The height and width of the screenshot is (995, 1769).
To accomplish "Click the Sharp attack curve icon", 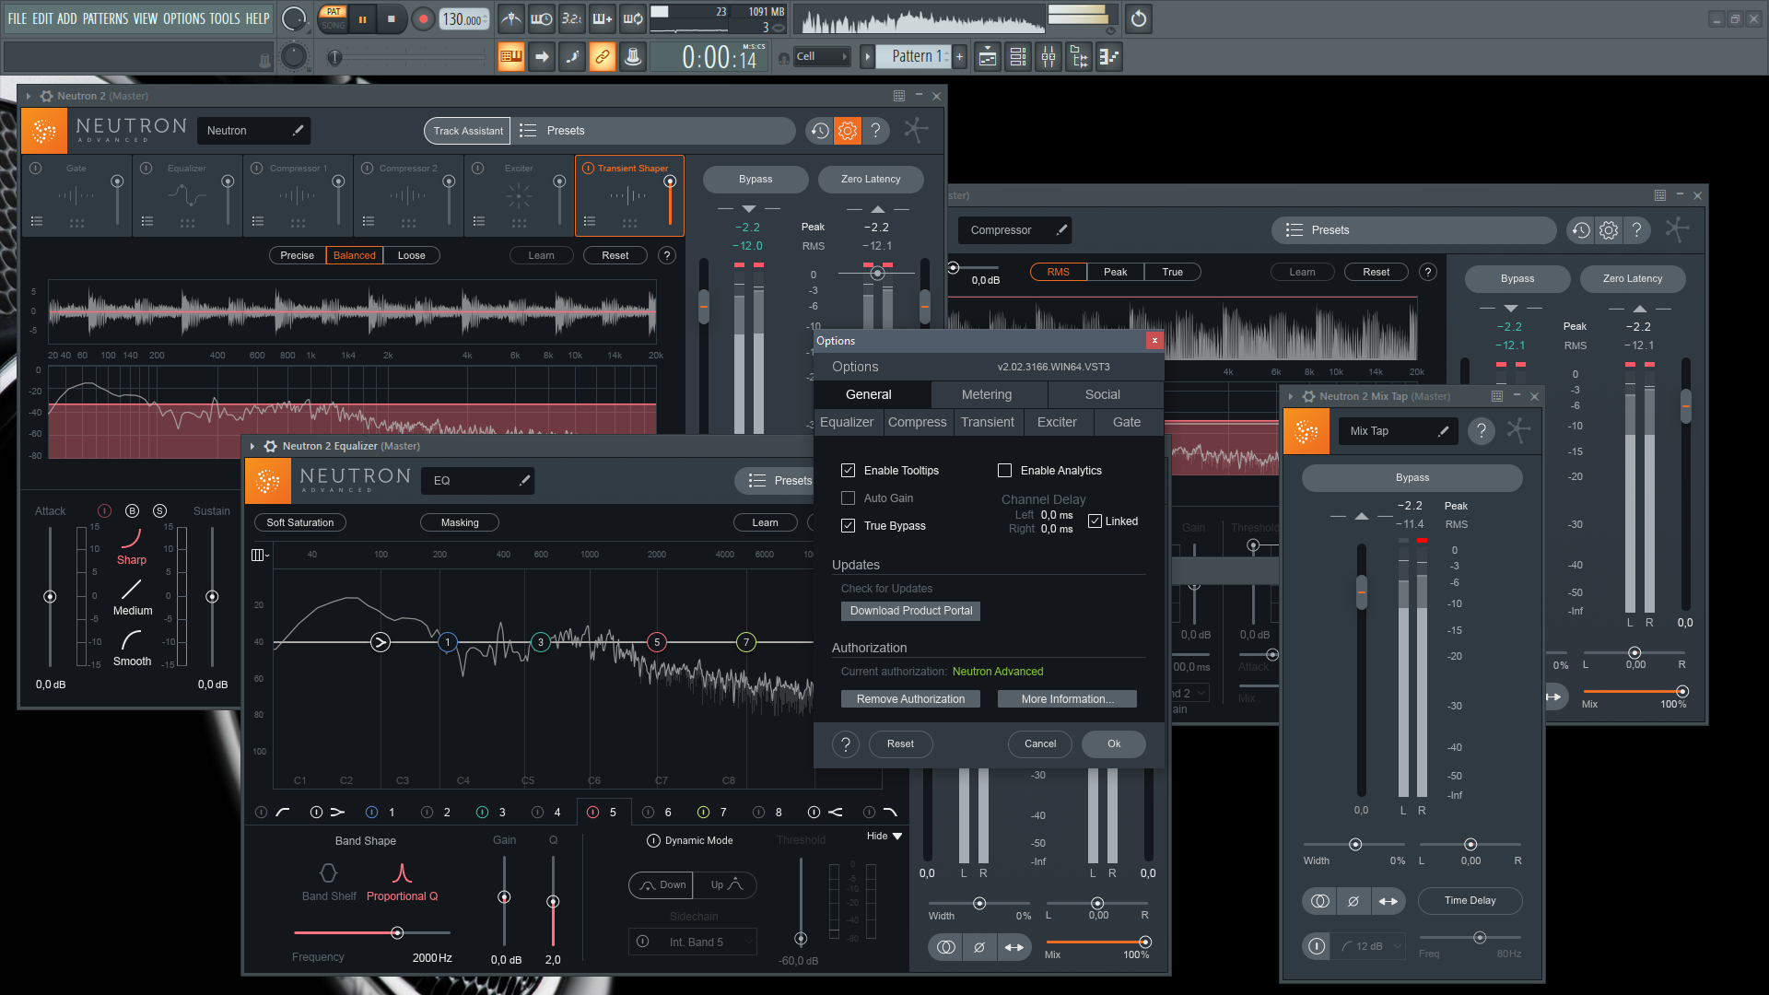I will [x=131, y=538].
